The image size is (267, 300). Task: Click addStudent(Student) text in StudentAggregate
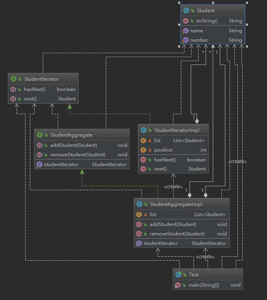(x=74, y=145)
